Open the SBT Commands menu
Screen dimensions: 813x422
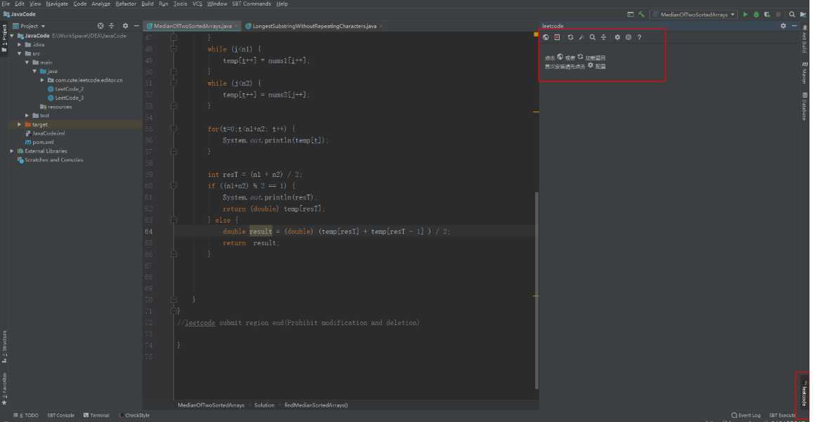click(251, 4)
